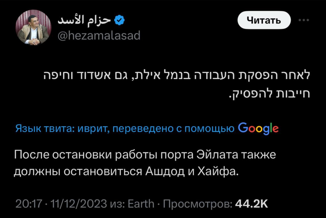Click the Просмотров views label
This screenshot has height=218, width=326.
[197, 204]
